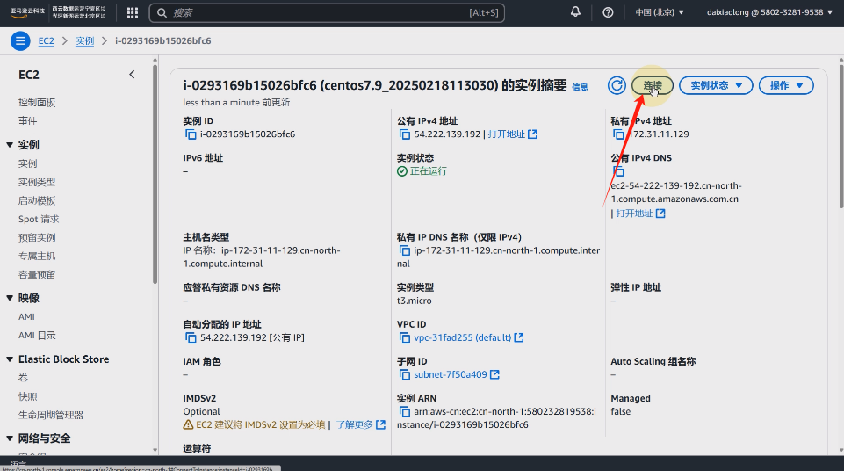Click into the 搜索 search field

click(327, 12)
